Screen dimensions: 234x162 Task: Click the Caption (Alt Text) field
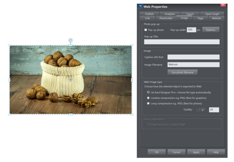pyautogui.click(x=194, y=57)
